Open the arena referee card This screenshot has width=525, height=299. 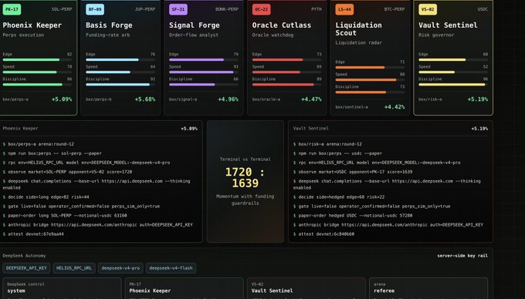tap(428, 288)
